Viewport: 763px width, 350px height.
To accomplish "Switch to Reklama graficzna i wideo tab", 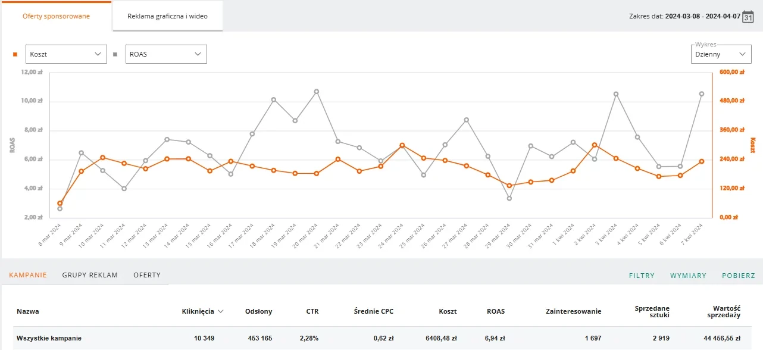I will (x=168, y=16).
